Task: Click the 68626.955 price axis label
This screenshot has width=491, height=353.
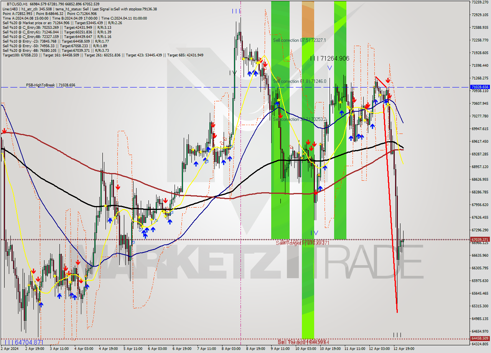Action: click(x=481, y=179)
